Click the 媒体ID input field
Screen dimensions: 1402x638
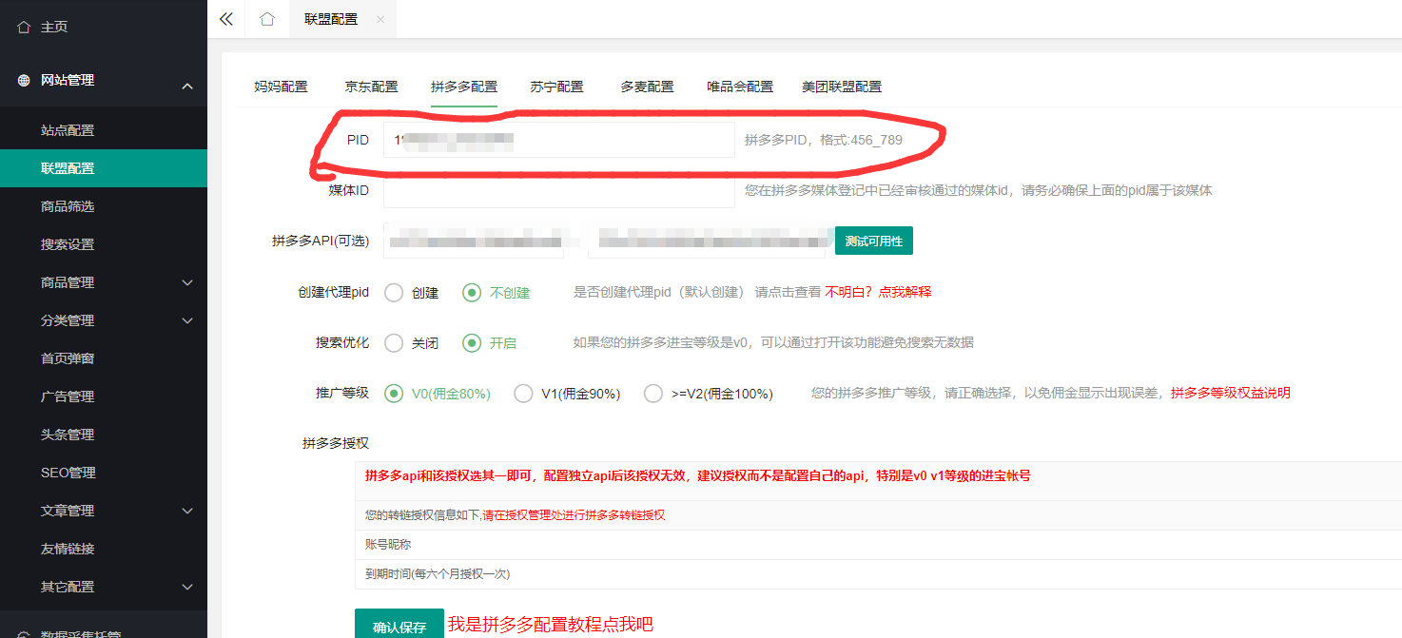pyautogui.click(x=559, y=190)
